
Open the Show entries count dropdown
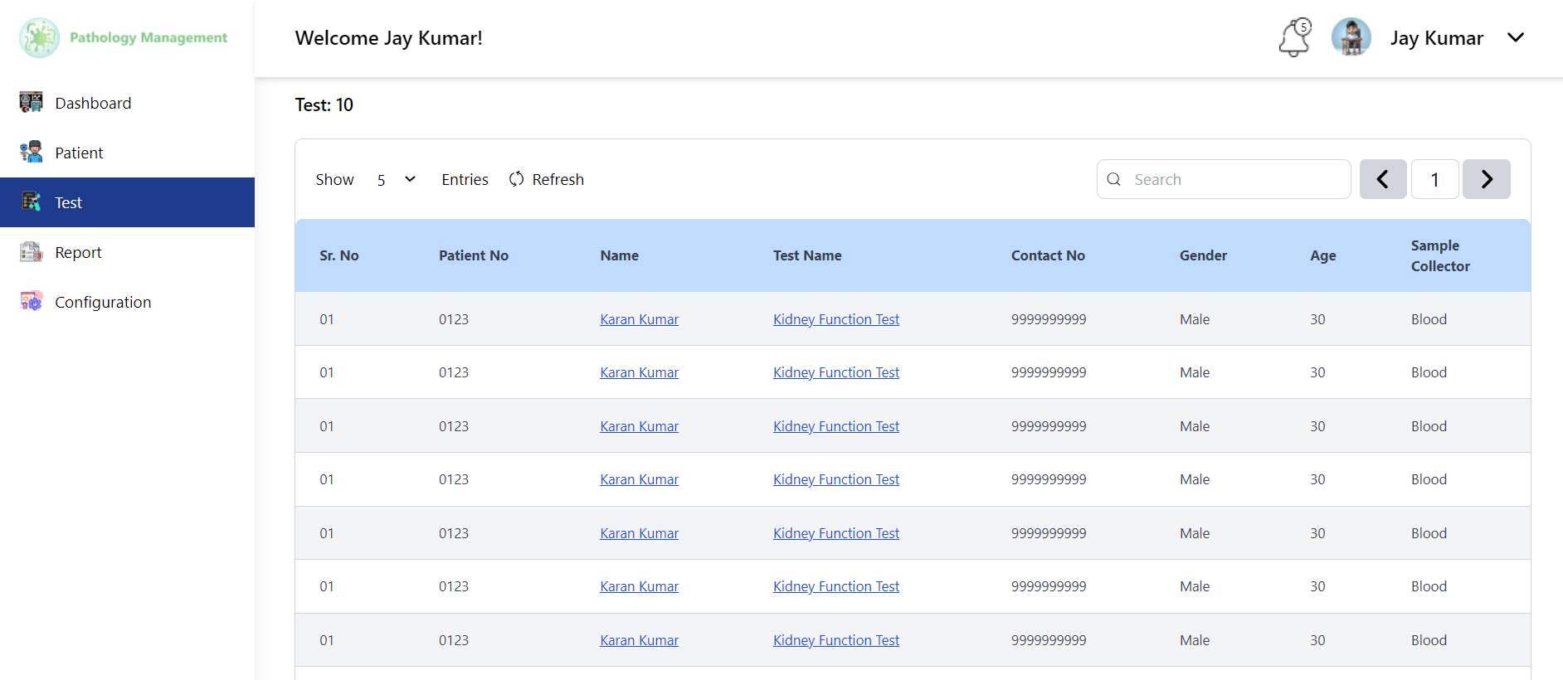[x=396, y=179]
